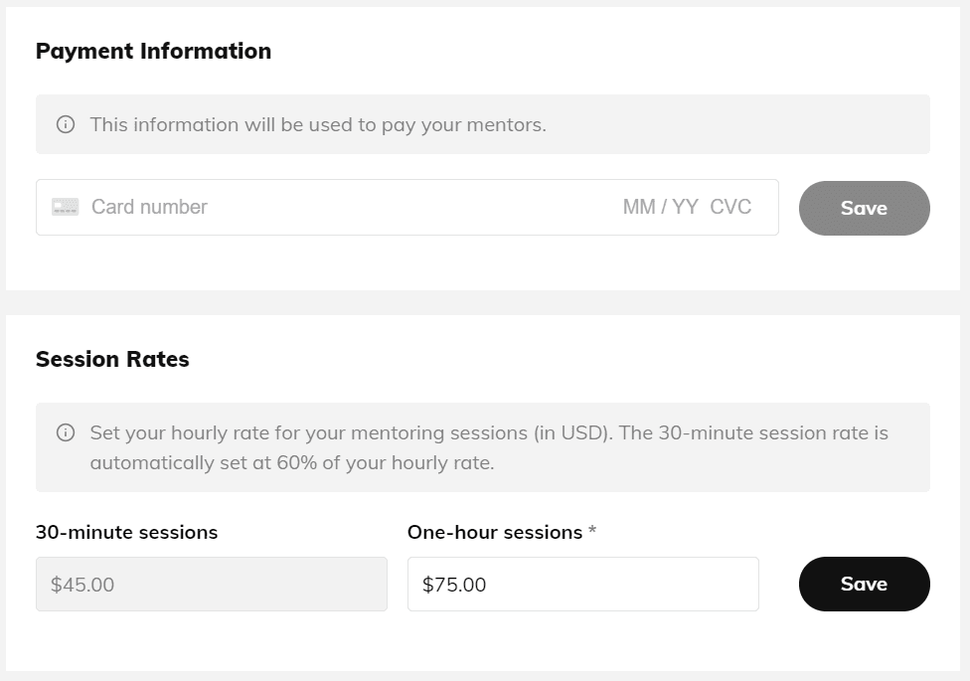Click the 30-minute sessions label

click(126, 532)
